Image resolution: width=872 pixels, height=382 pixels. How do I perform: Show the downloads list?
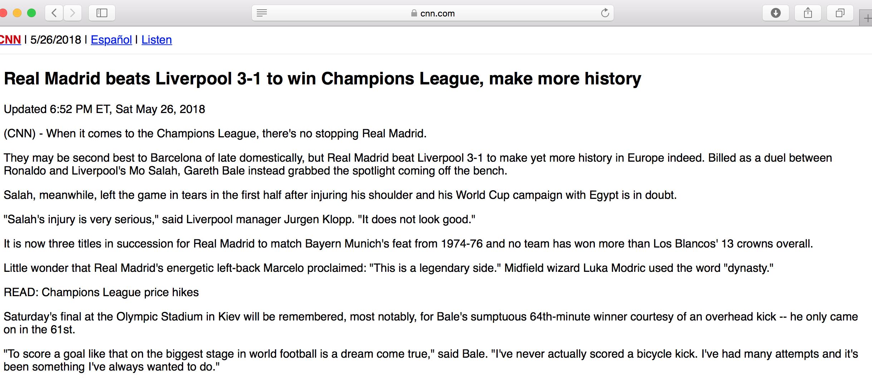click(x=775, y=13)
